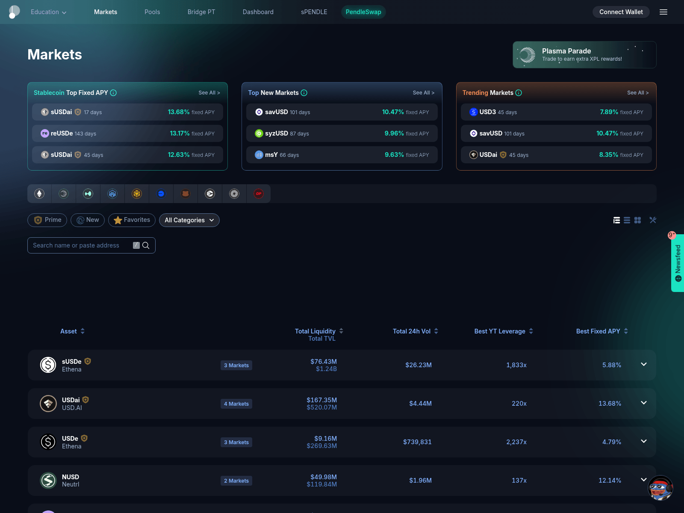Expand the sUSDe Ethena market row
The image size is (684, 513).
click(644, 365)
